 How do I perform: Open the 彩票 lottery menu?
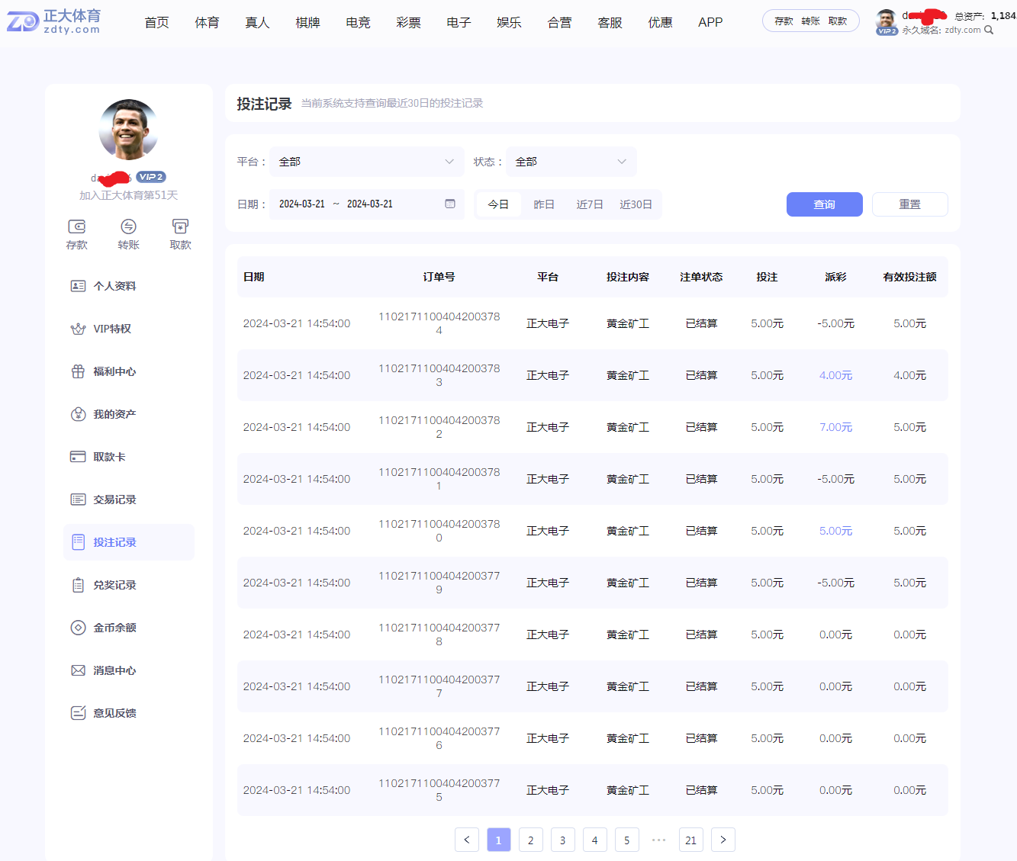tap(408, 23)
